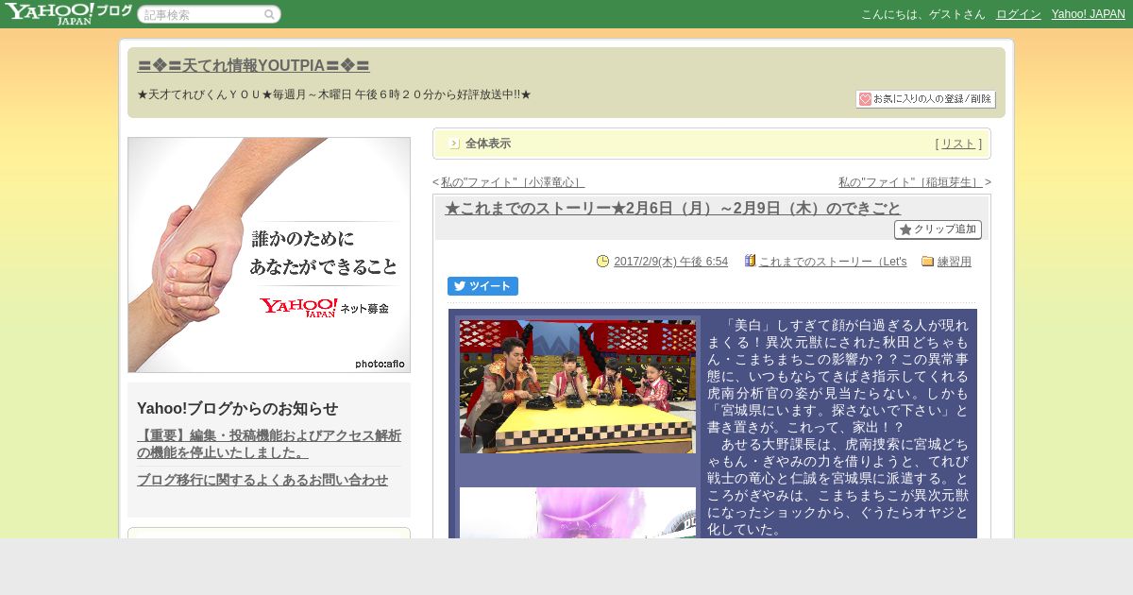This screenshot has width=1133, height=595.
Task: Open the ログイン link
Action: coord(1018,14)
